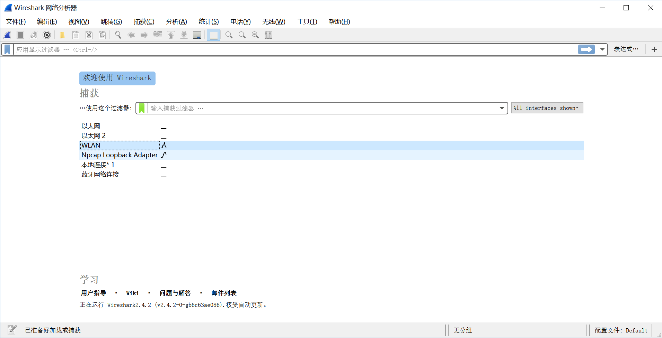Image resolution: width=662 pixels, height=338 pixels.
Task: Open the 表达式 expression builder
Action: tap(626, 49)
